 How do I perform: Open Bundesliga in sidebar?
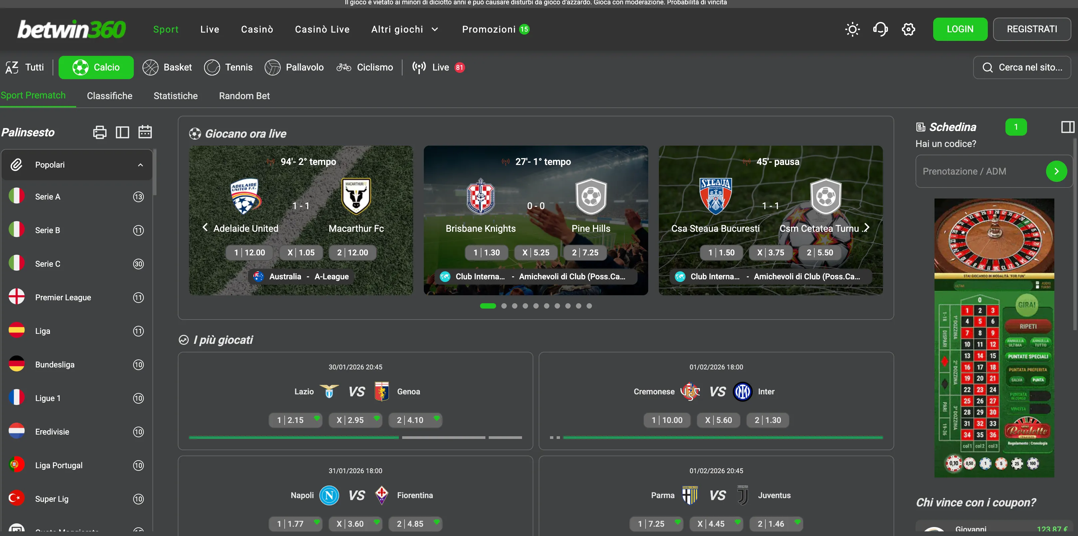click(77, 364)
